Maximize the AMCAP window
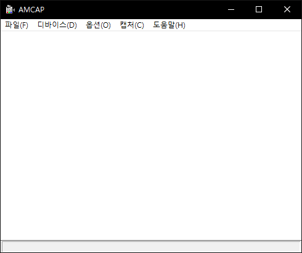 coord(259,9)
